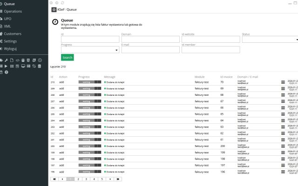Click the play icon in sidebar toolbar

(6, 66)
